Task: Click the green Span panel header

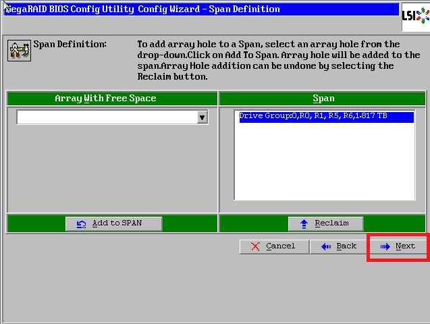Action: click(x=323, y=99)
